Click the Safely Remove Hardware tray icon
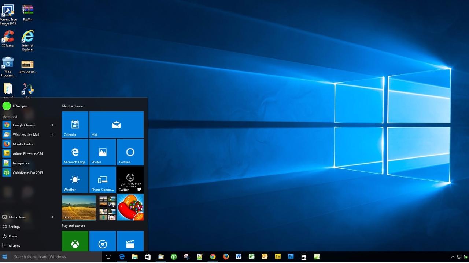Screen dimensions: 469x263 [x=466, y=257]
